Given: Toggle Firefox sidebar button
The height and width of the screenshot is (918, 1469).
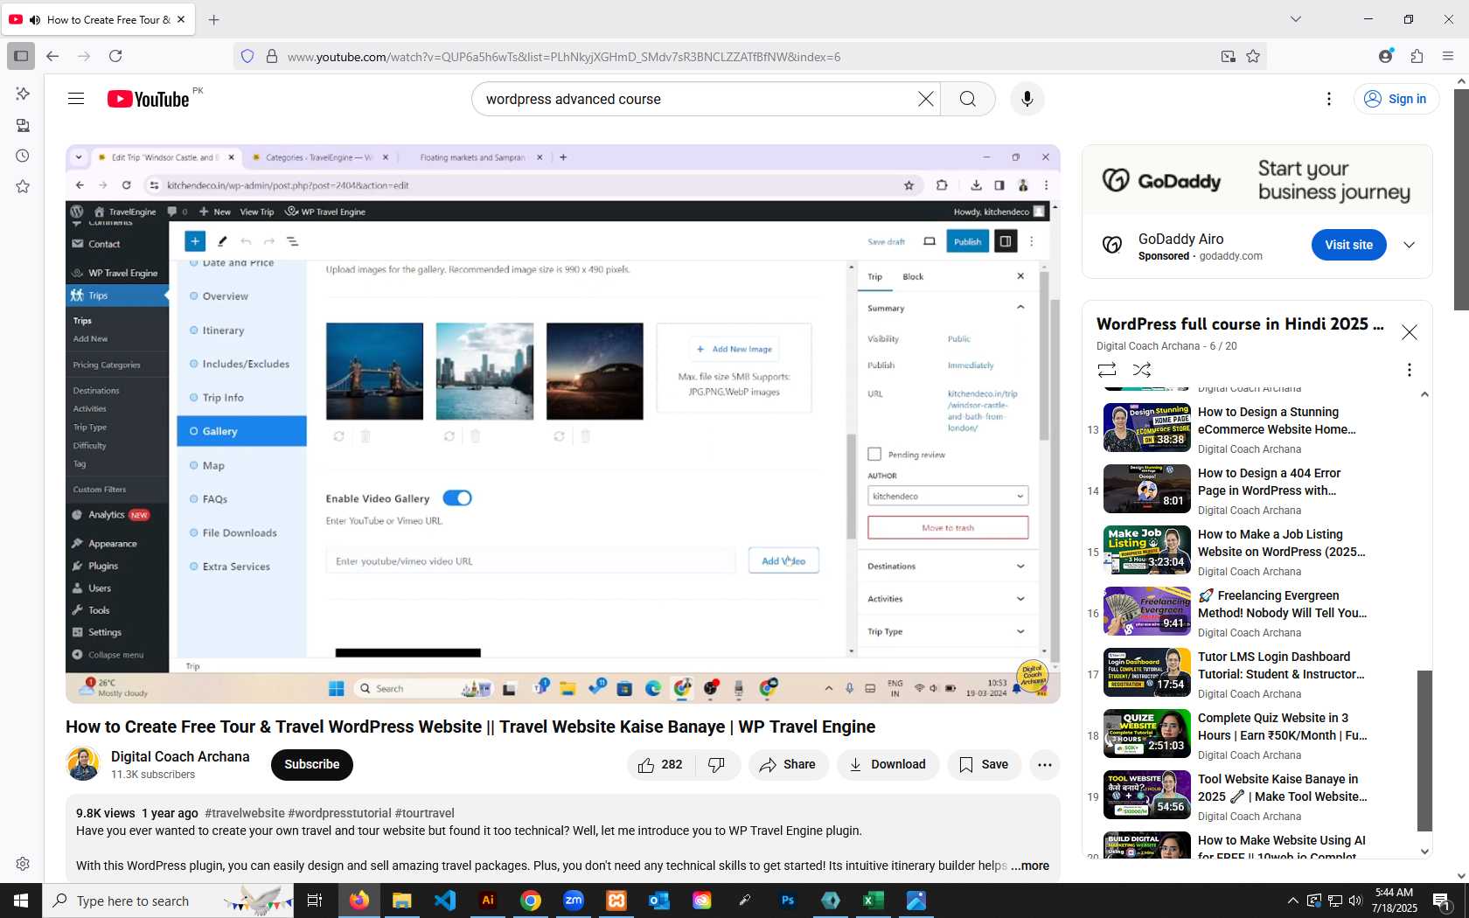Looking at the screenshot, I should point(21,56).
